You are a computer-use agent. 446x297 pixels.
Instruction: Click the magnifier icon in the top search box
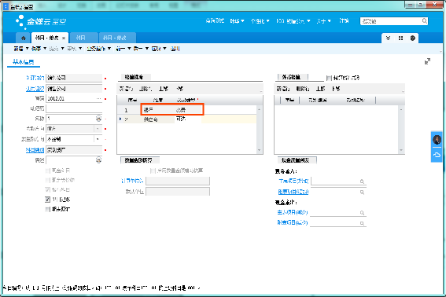(x=424, y=20)
